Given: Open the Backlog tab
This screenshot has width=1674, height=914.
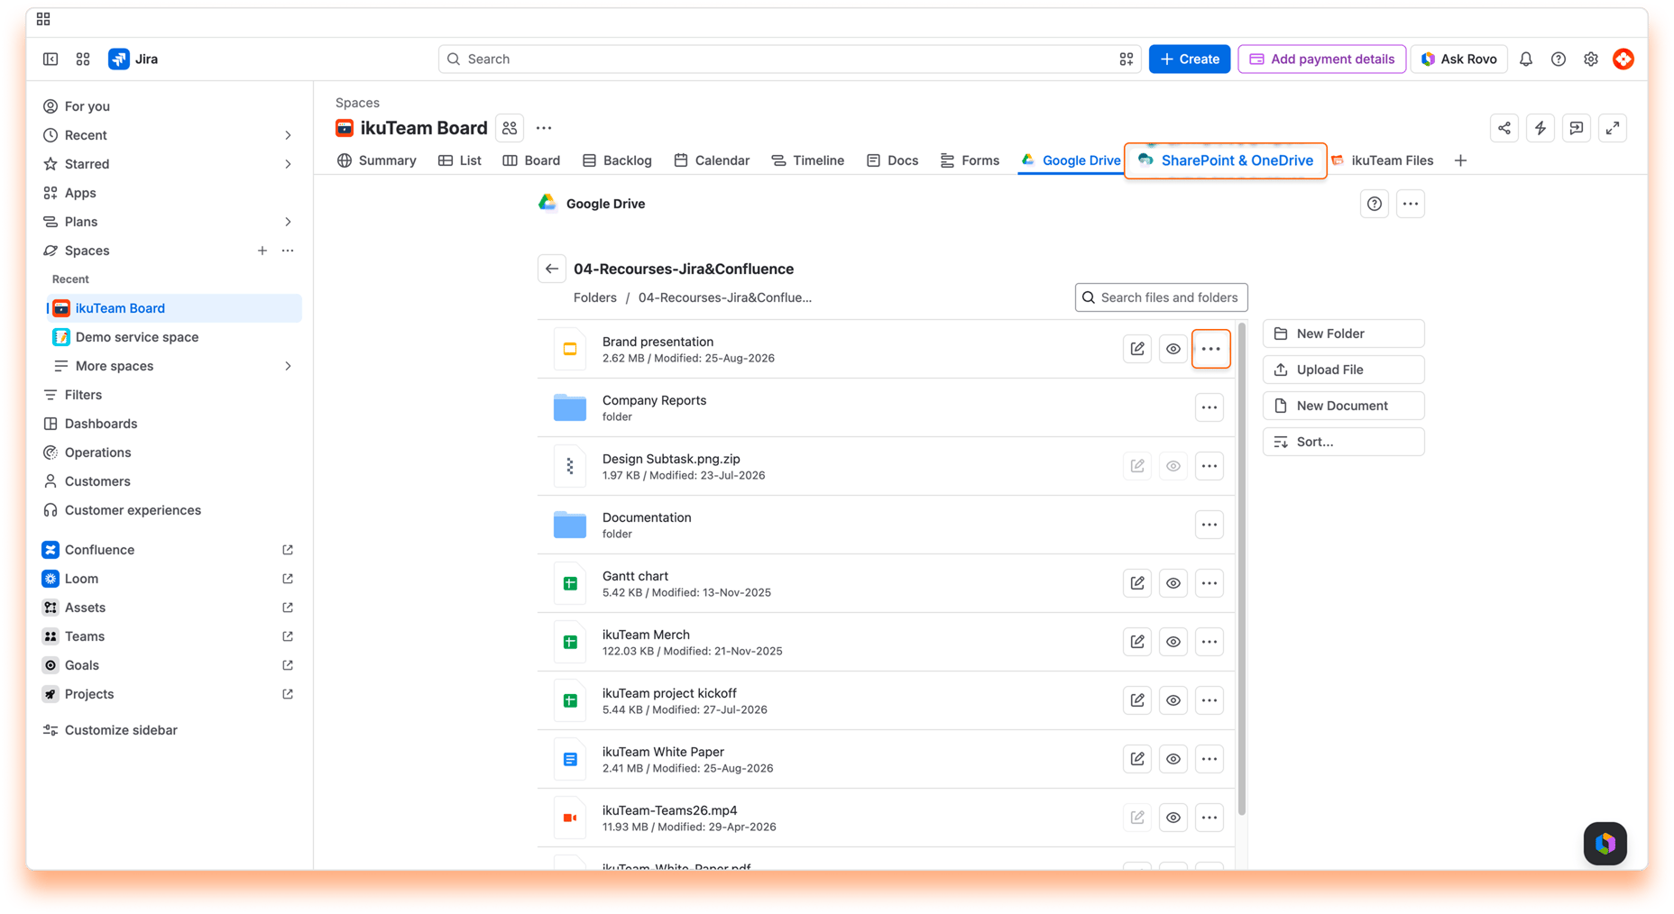Looking at the screenshot, I should pos(617,160).
